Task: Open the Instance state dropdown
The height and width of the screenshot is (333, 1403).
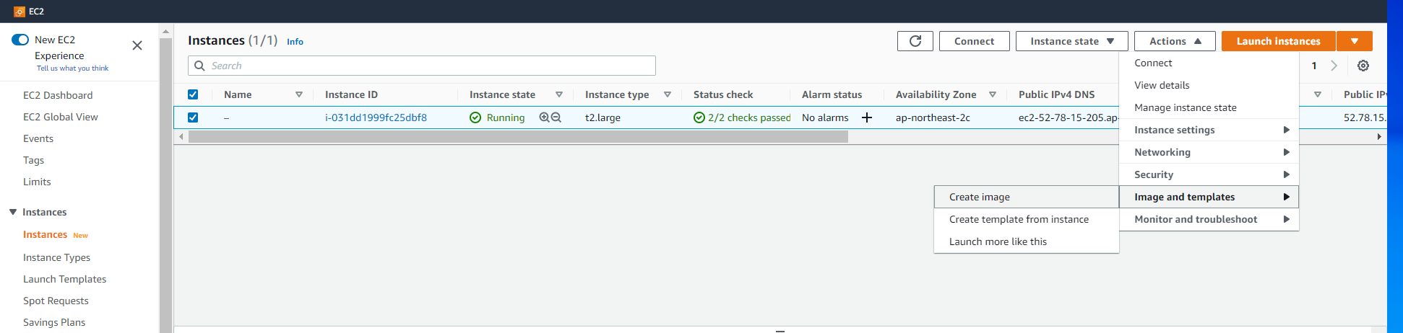Action: [1072, 41]
